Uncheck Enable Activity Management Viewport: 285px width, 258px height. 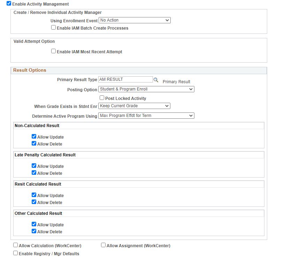pyautogui.click(x=9, y=3)
